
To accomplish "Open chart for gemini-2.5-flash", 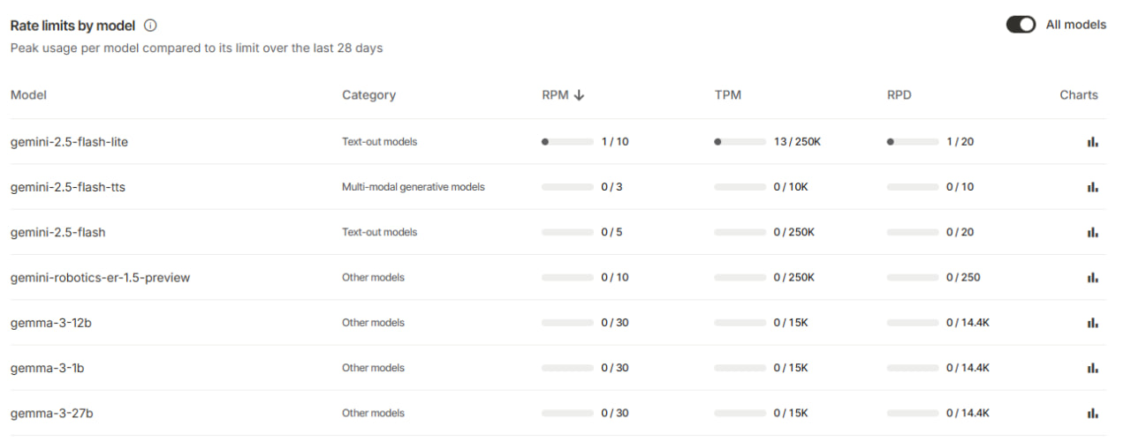I will tap(1093, 233).
